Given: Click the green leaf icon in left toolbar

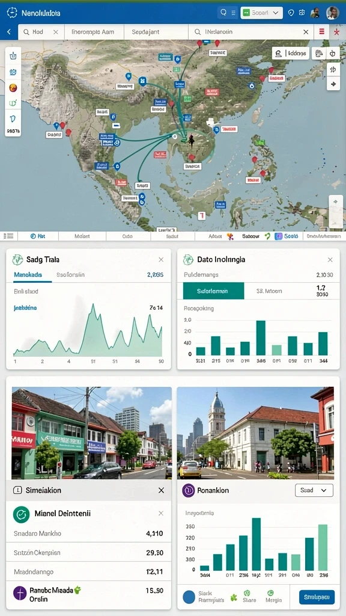Looking at the screenshot, I should [13, 103].
